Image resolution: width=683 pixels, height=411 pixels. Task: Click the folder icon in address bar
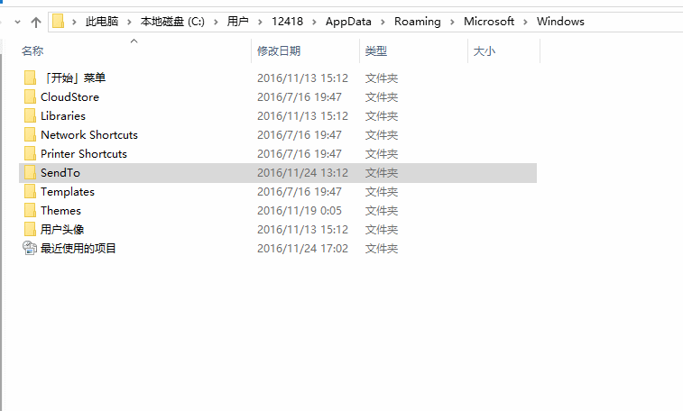tap(59, 22)
